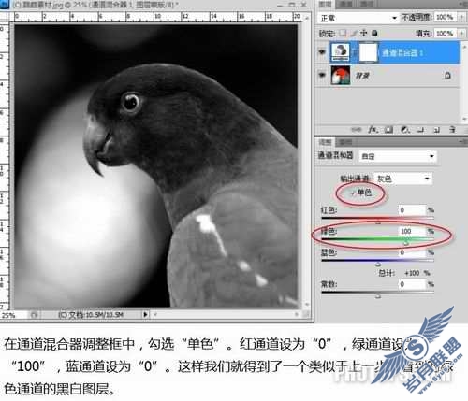Toggle lock position cross-arrow icon
The image size is (468, 401).
(364, 33)
